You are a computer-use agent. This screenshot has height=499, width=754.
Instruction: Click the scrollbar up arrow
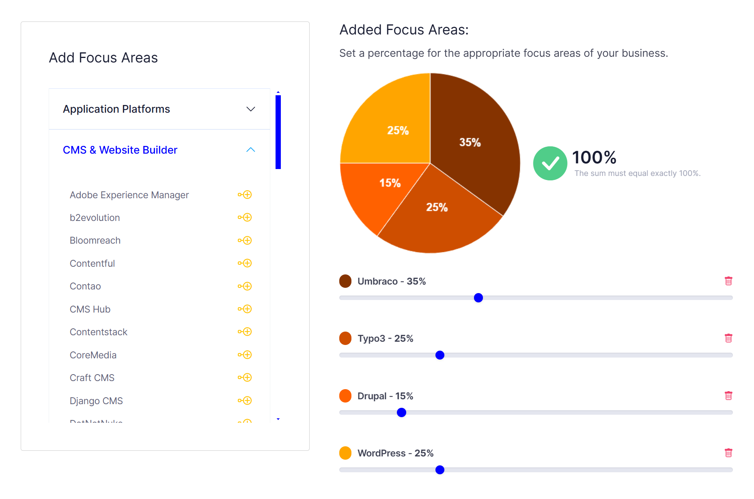point(278,92)
